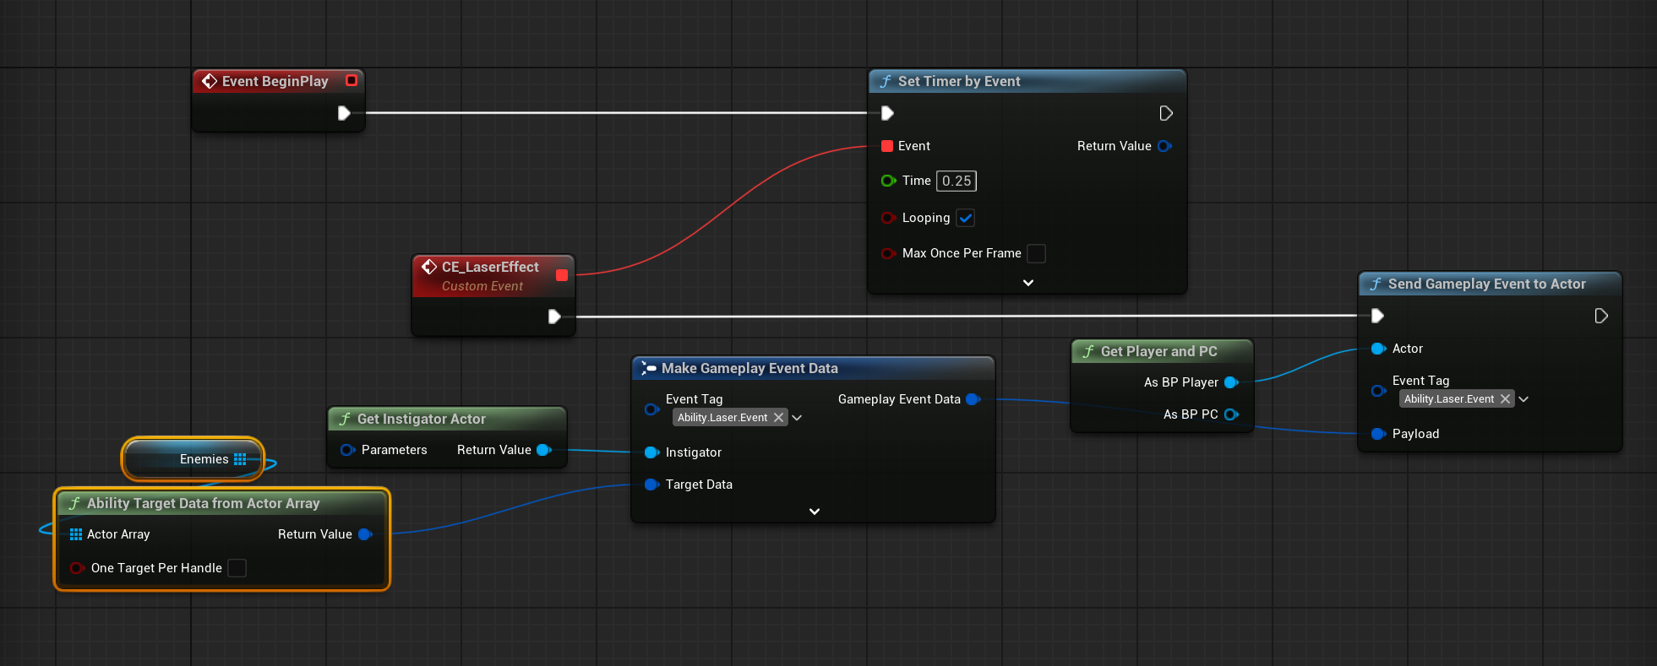The image size is (1657, 666).
Task: Clear Ability.Laser.Event tag in Make Gameplay Event Data
Action: (x=778, y=418)
